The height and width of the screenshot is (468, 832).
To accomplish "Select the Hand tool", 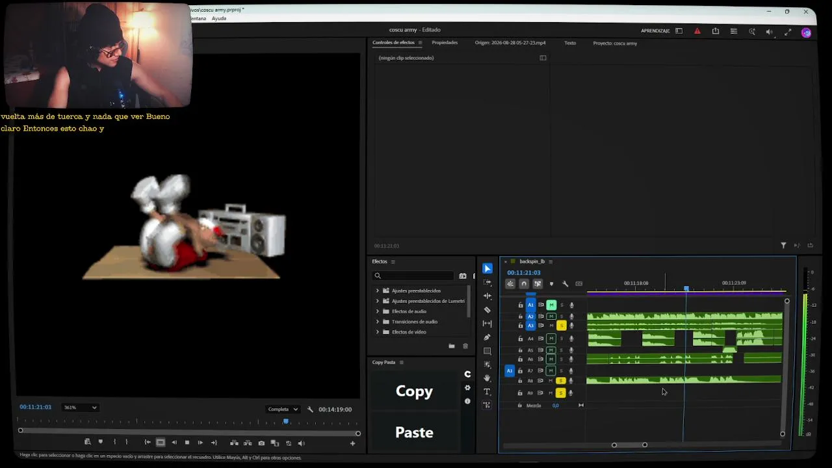I will point(487,378).
